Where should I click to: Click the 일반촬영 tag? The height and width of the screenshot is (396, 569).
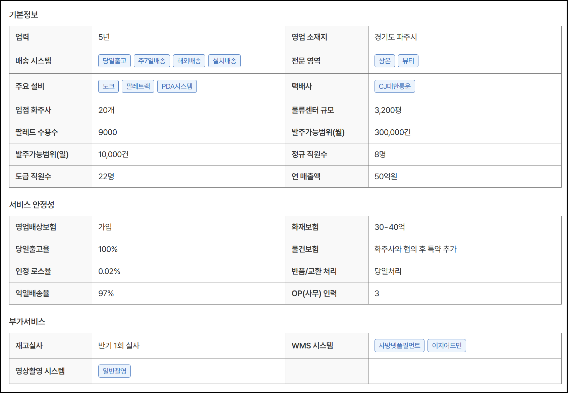point(114,371)
